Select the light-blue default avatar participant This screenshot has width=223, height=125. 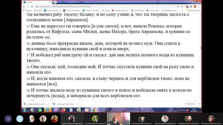click(x=20, y=119)
